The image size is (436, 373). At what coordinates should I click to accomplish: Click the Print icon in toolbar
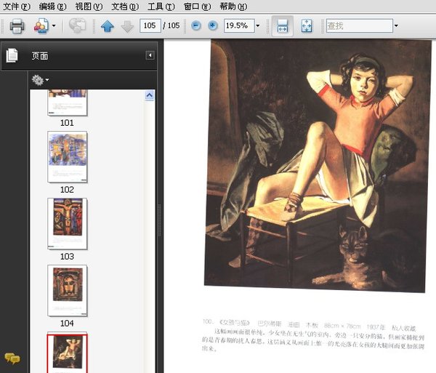(17, 26)
